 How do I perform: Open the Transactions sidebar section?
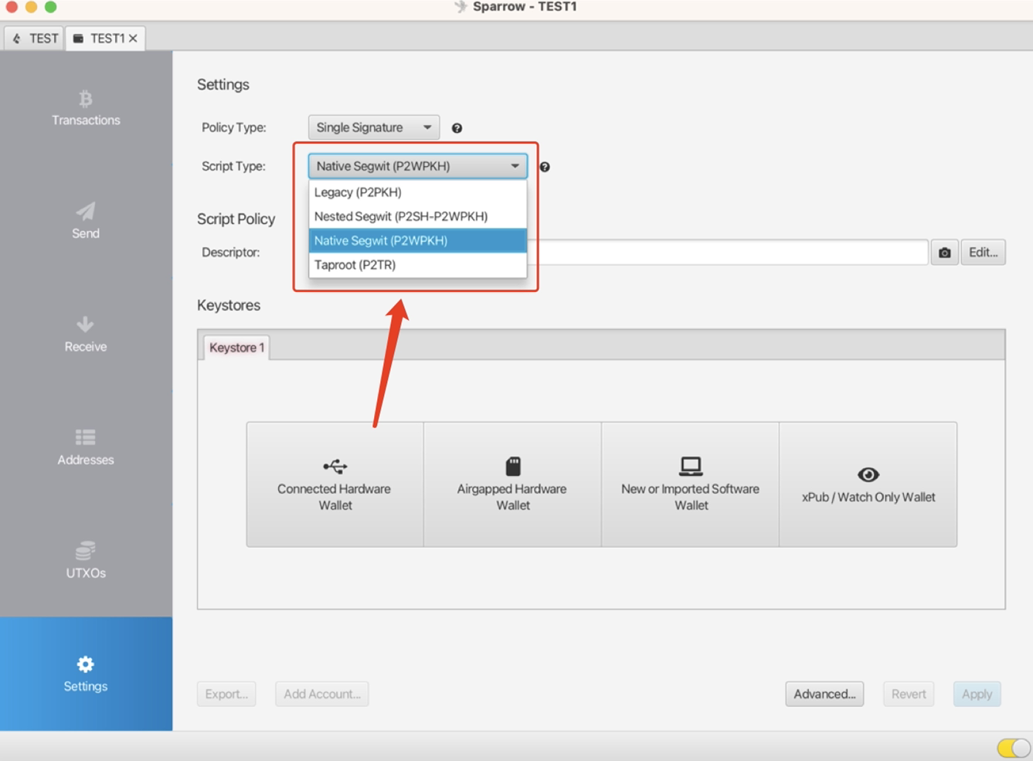[86, 108]
